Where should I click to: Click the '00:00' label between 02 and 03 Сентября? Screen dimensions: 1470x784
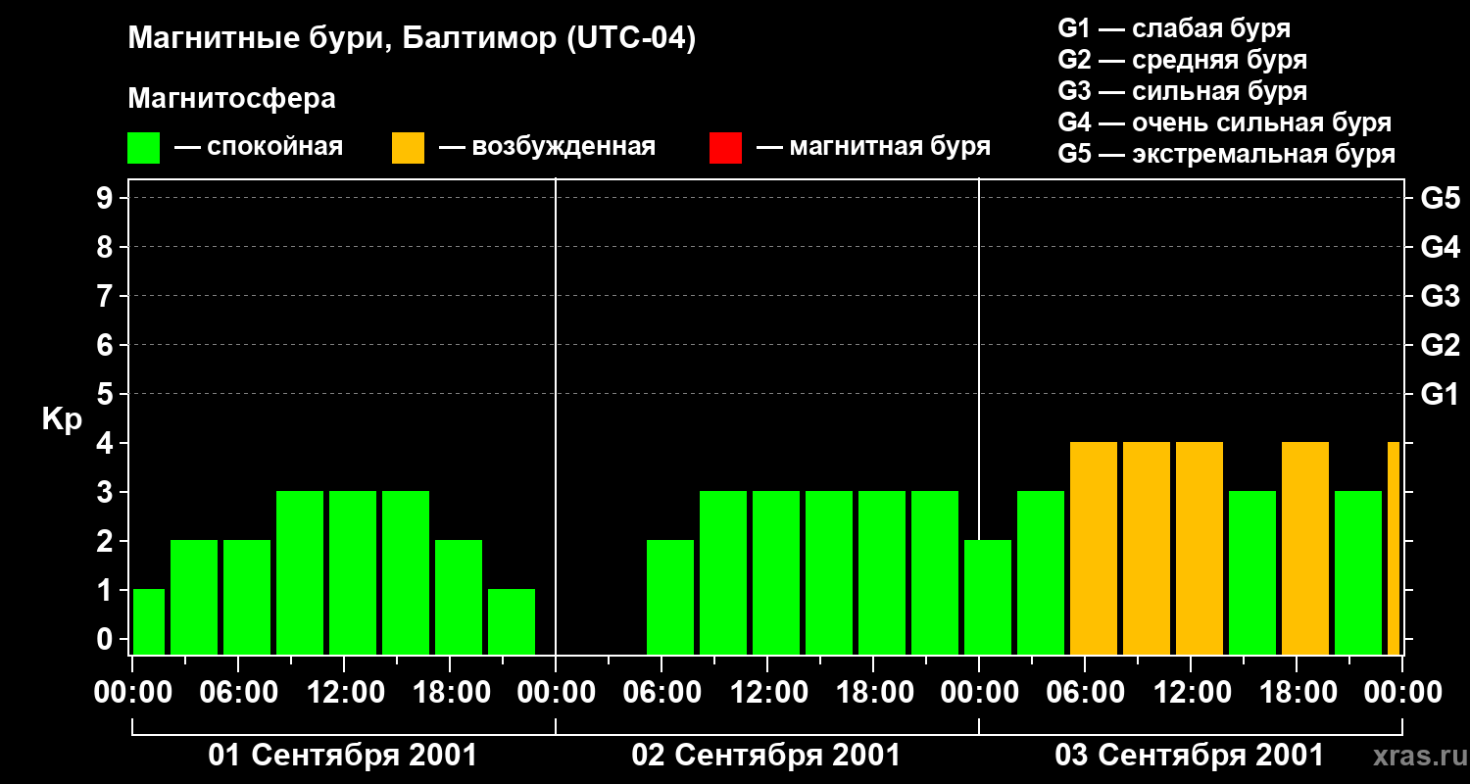click(x=979, y=693)
